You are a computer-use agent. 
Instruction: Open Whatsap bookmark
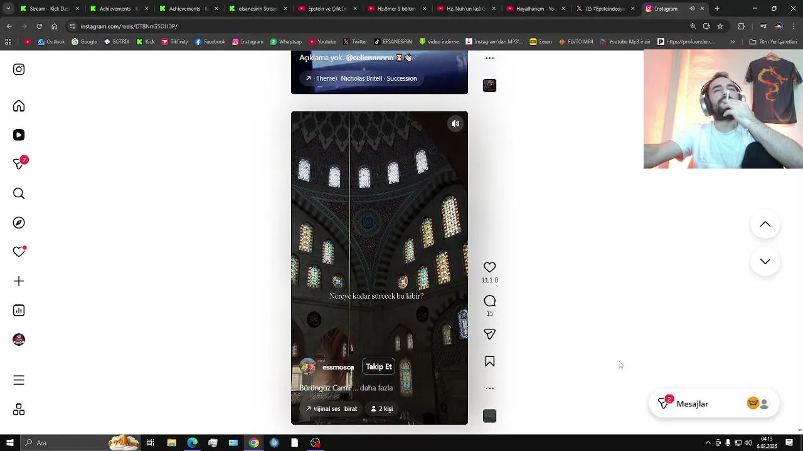286,42
